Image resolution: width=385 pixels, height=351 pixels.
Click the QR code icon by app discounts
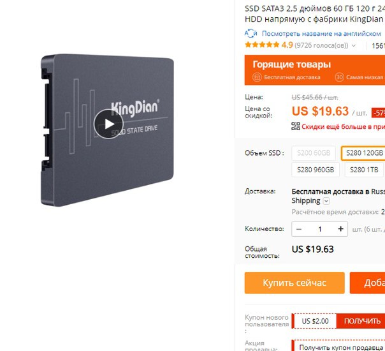tap(296, 126)
